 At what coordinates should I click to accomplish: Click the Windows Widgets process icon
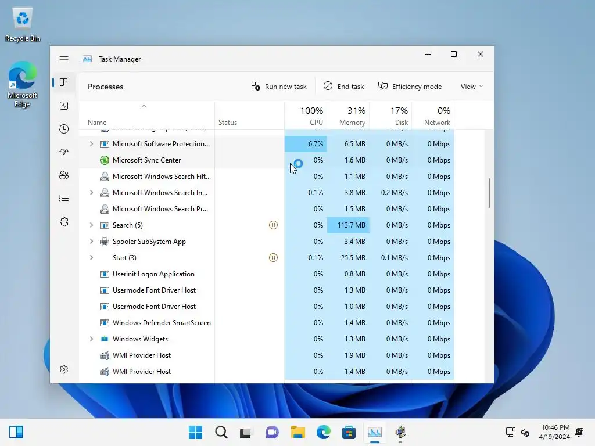105,339
